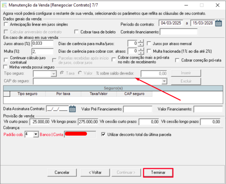Select the Tipo seguro column header
The width and height of the screenshot is (226, 184).
(x=28, y=94)
